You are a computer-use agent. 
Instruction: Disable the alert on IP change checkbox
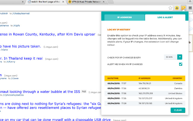181,64
